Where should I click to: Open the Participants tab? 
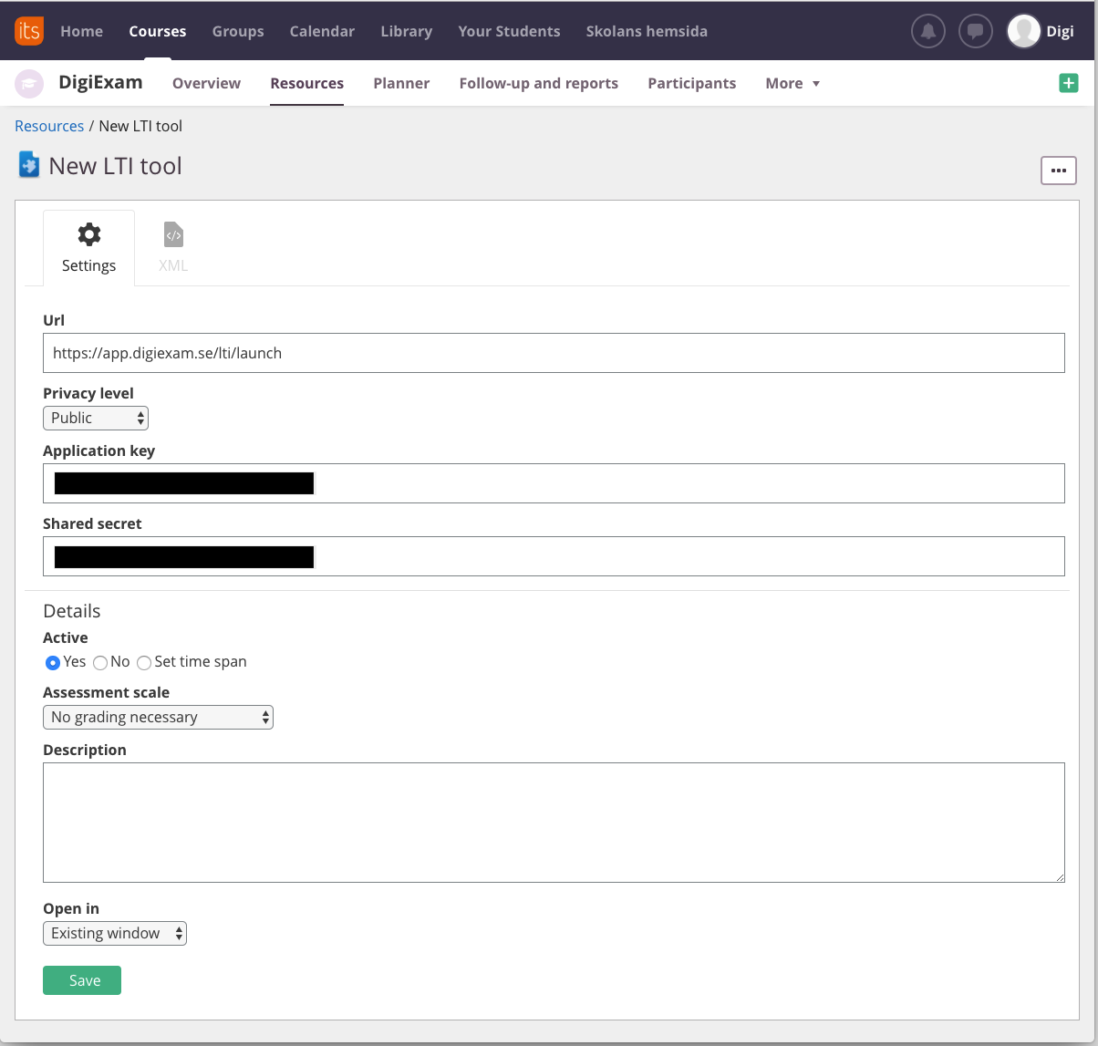point(692,83)
